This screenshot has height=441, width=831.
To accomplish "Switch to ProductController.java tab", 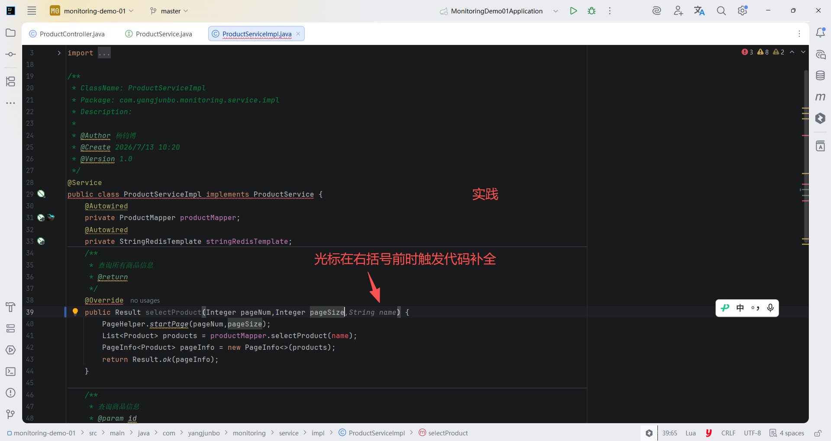I will (67, 34).
